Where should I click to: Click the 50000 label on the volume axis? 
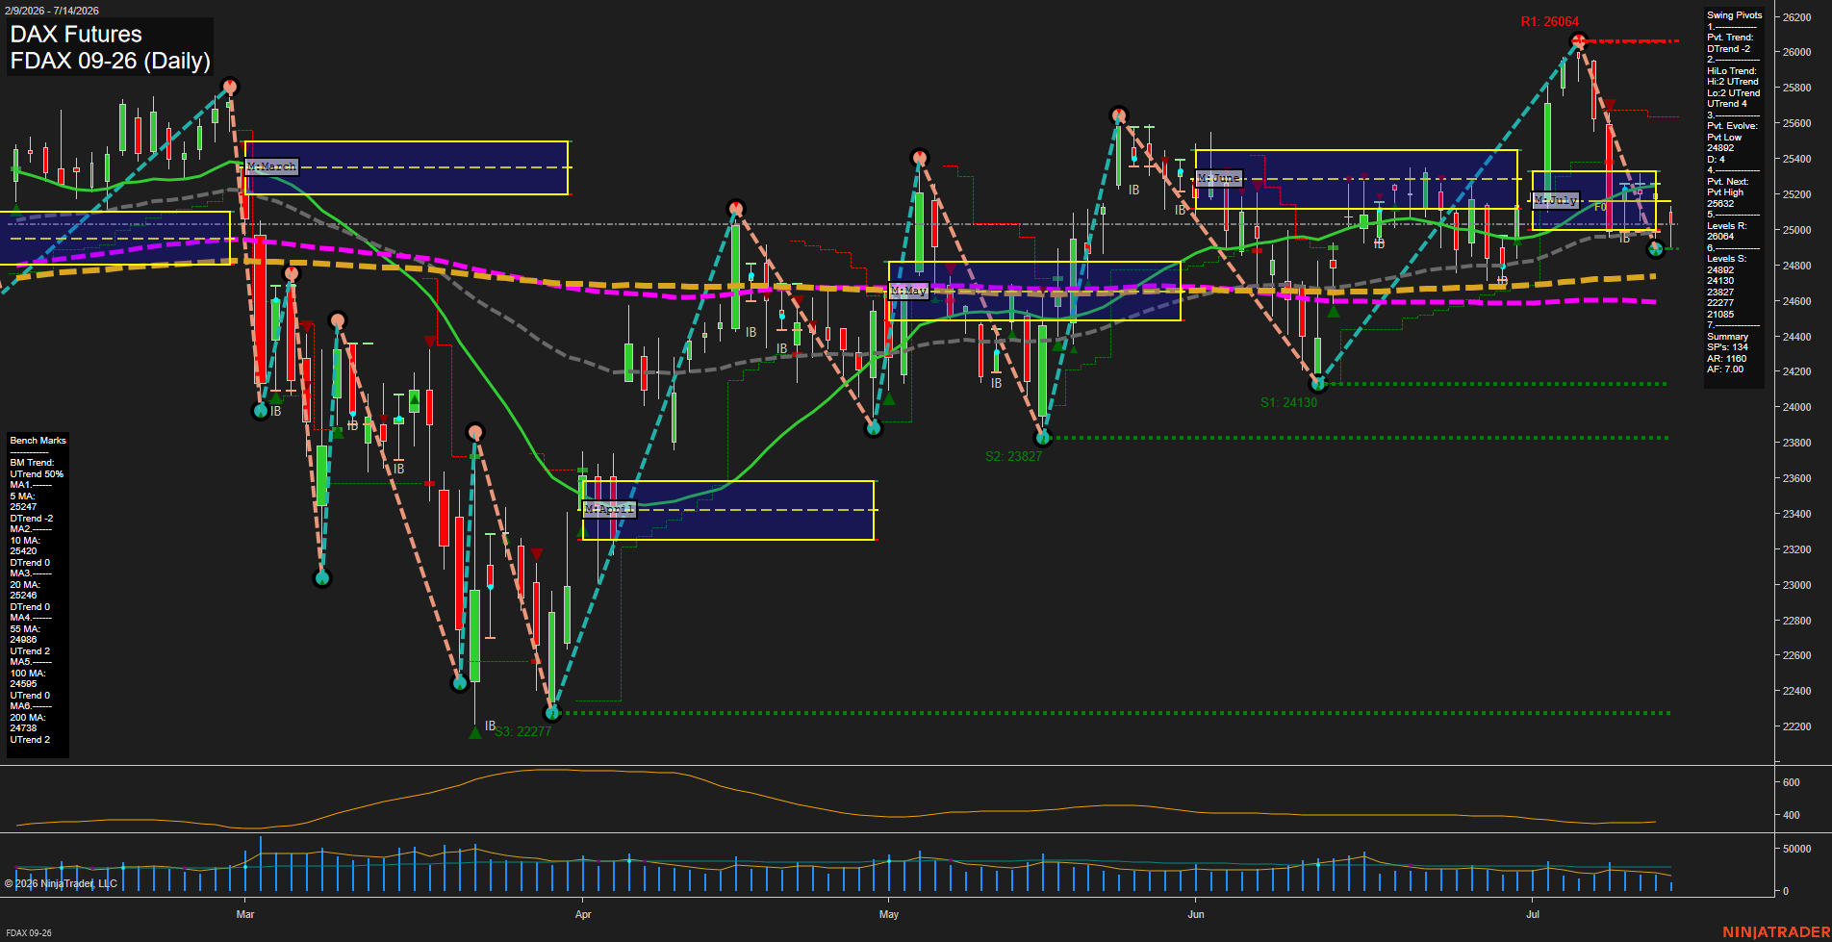[1796, 849]
